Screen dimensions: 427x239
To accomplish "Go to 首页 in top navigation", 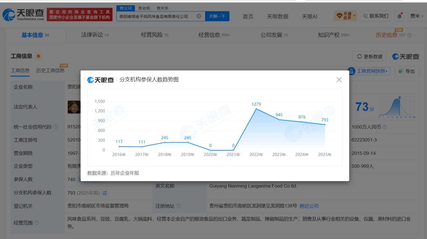I will (x=248, y=16).
